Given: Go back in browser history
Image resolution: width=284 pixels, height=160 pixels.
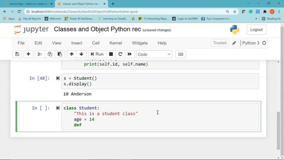Looking at the screenshot, I should tap(5, 12).
